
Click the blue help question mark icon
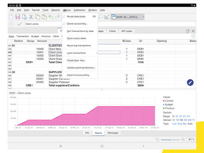coord(193,36)
